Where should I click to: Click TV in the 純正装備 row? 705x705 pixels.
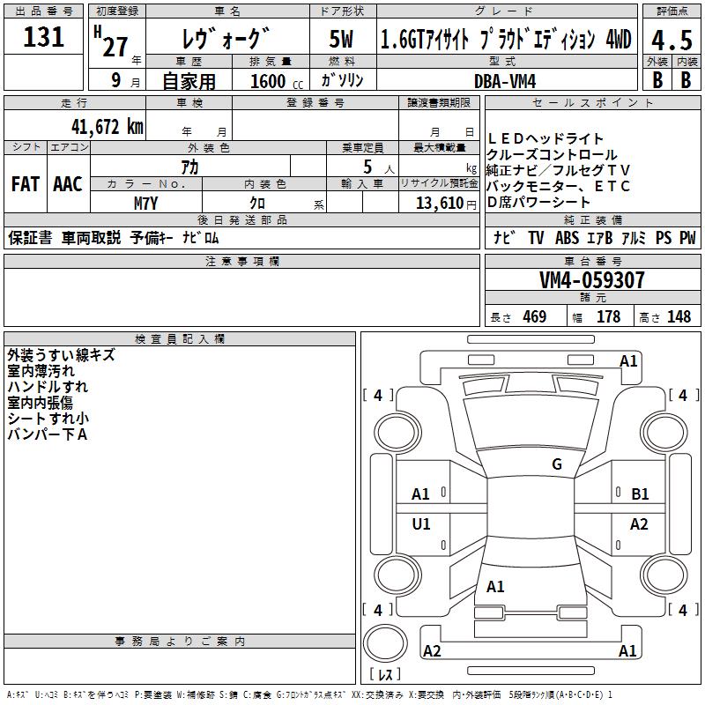tap(536, 237)
